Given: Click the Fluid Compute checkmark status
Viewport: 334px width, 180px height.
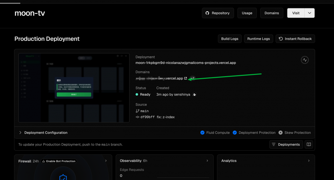Looking at the screenshot, I should (x=215, y=133).
